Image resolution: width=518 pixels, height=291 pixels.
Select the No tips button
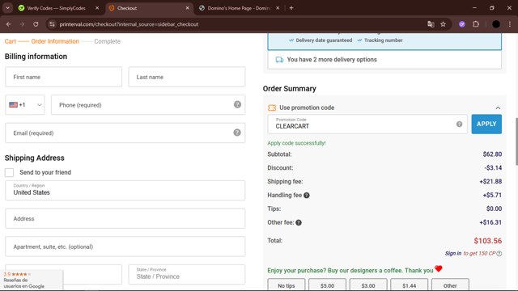[286, 285]
